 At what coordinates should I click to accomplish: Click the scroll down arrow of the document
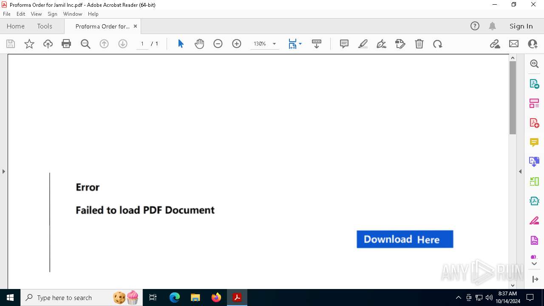pos(513,285)
